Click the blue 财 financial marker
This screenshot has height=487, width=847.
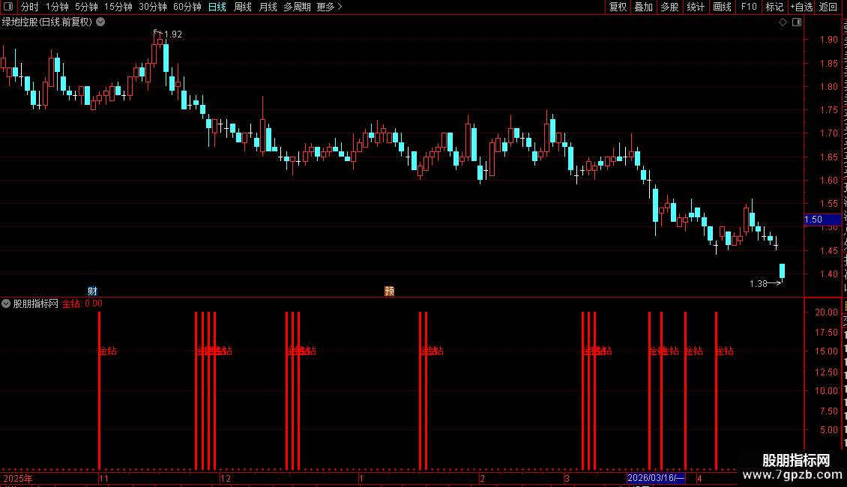click(x=92, y=291)
